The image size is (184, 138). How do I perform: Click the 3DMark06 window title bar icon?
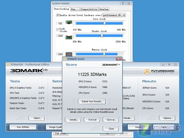[8, 64]
